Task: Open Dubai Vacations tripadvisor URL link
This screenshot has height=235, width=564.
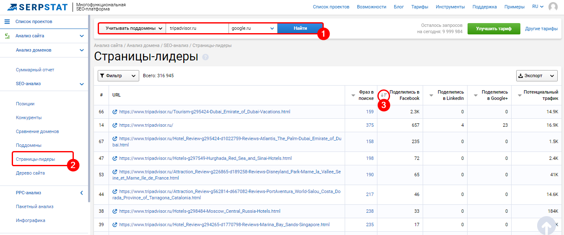Action: (205, 112)
